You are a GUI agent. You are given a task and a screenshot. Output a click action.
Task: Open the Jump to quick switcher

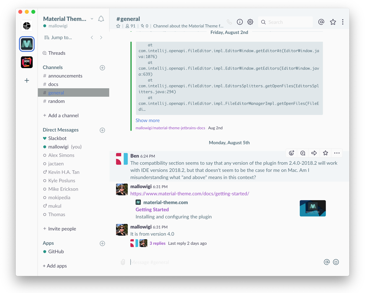[58, 37]
